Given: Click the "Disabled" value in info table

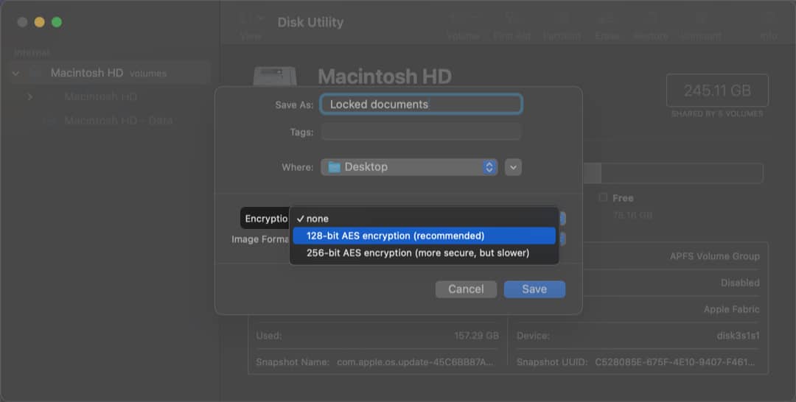Looking at the screenshot, I should click(x=740, y=283).
